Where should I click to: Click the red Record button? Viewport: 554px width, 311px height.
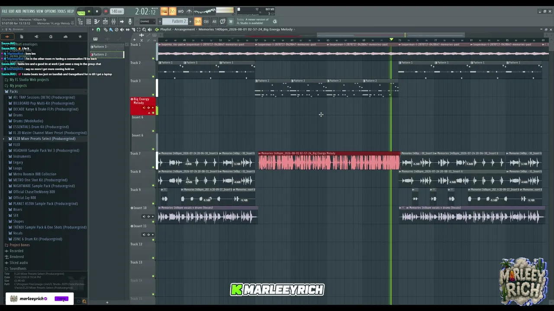coord(105,12)
